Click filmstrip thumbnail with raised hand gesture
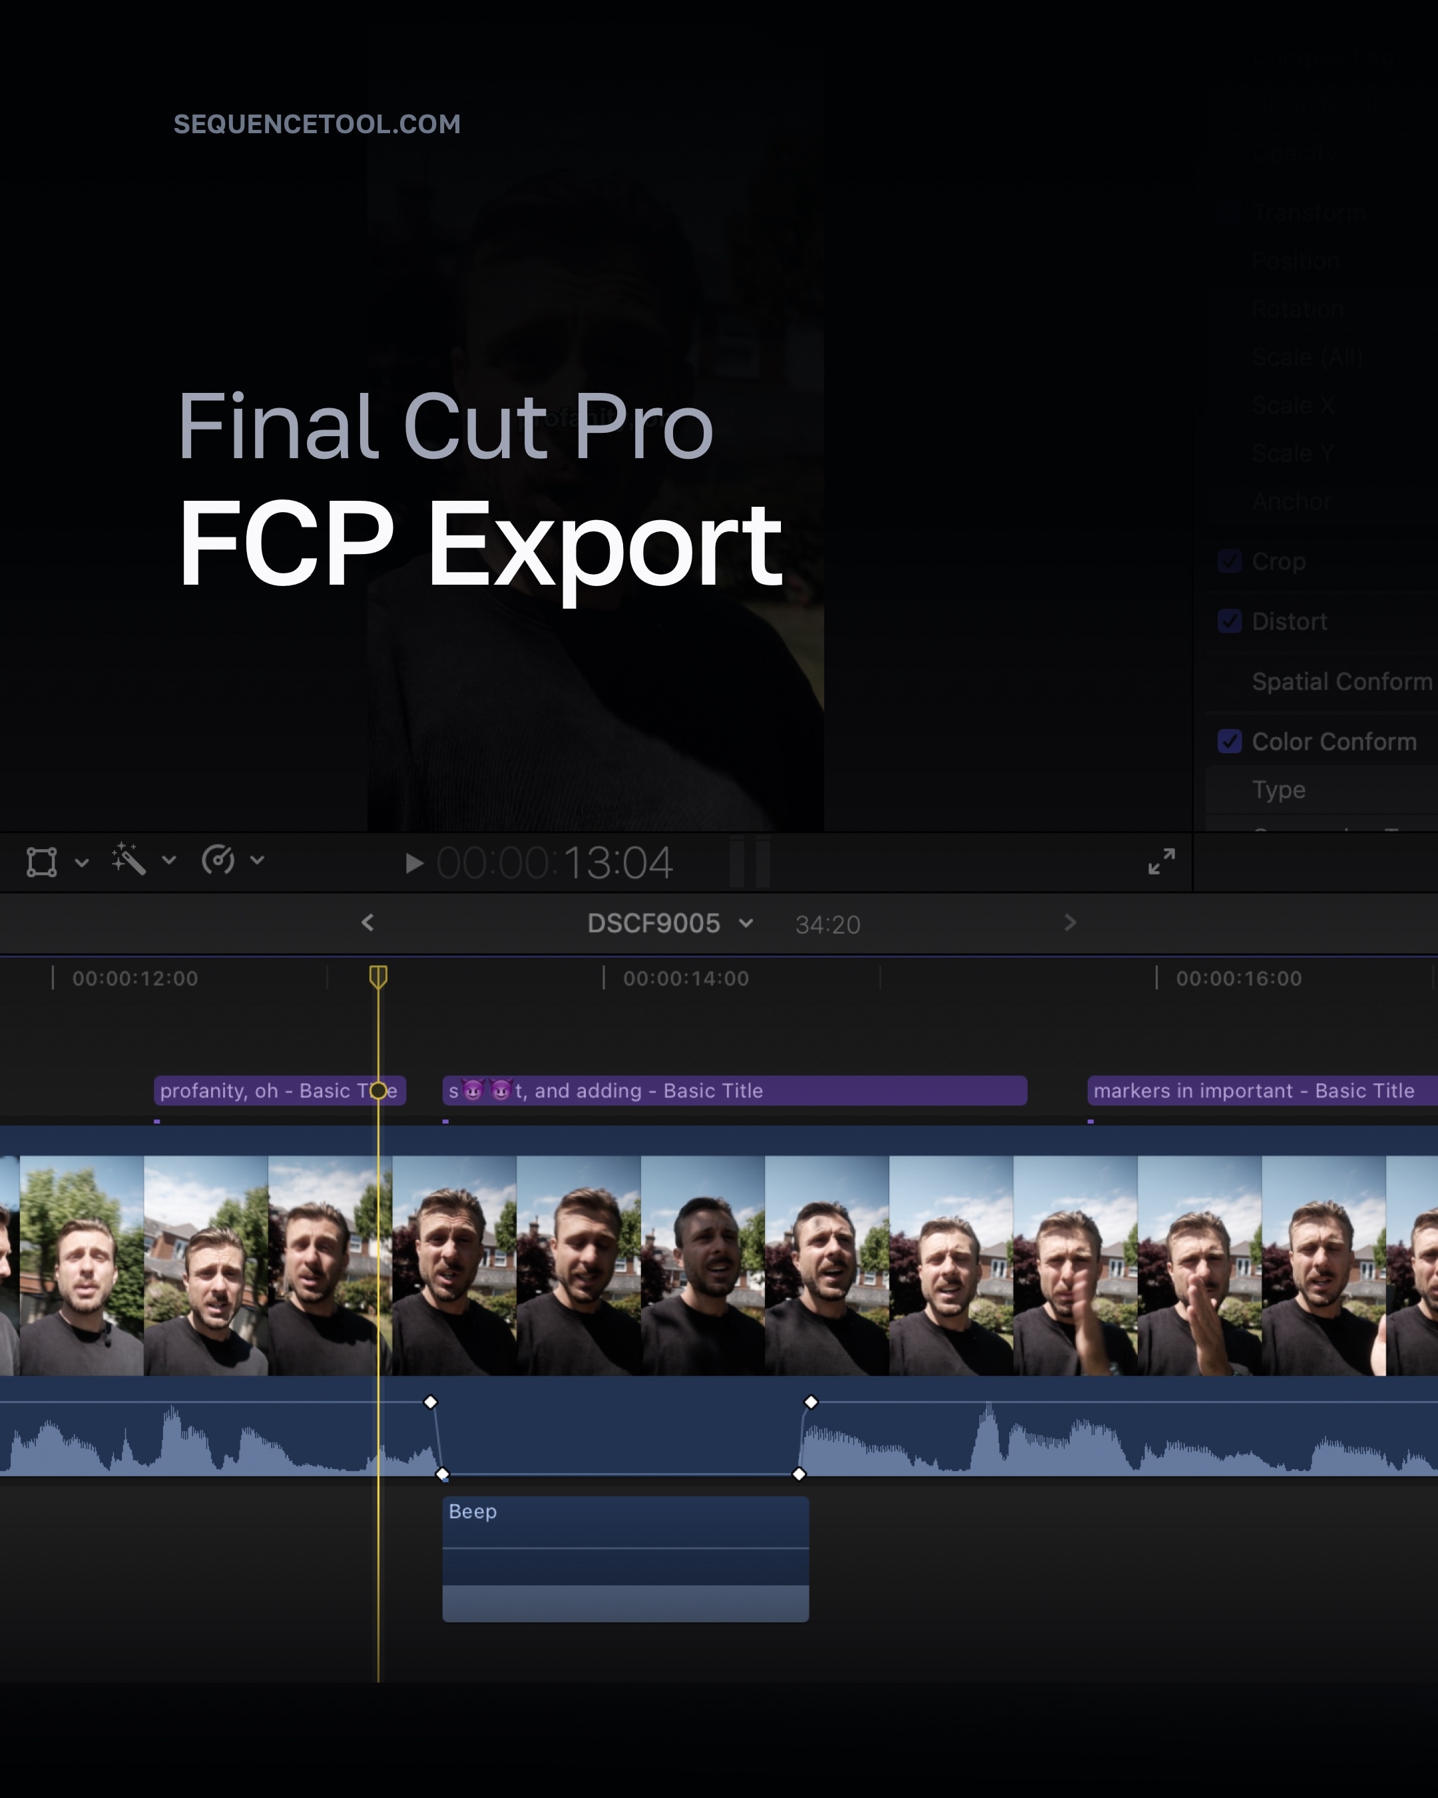This screenshot has width=1438, height=1798. coord(1199,1265)
